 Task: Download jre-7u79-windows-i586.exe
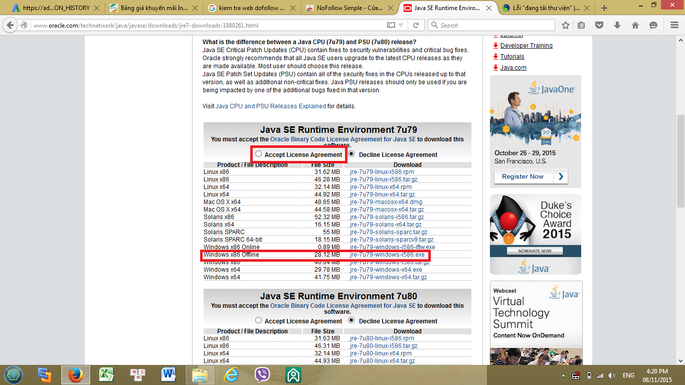[387, 255]
